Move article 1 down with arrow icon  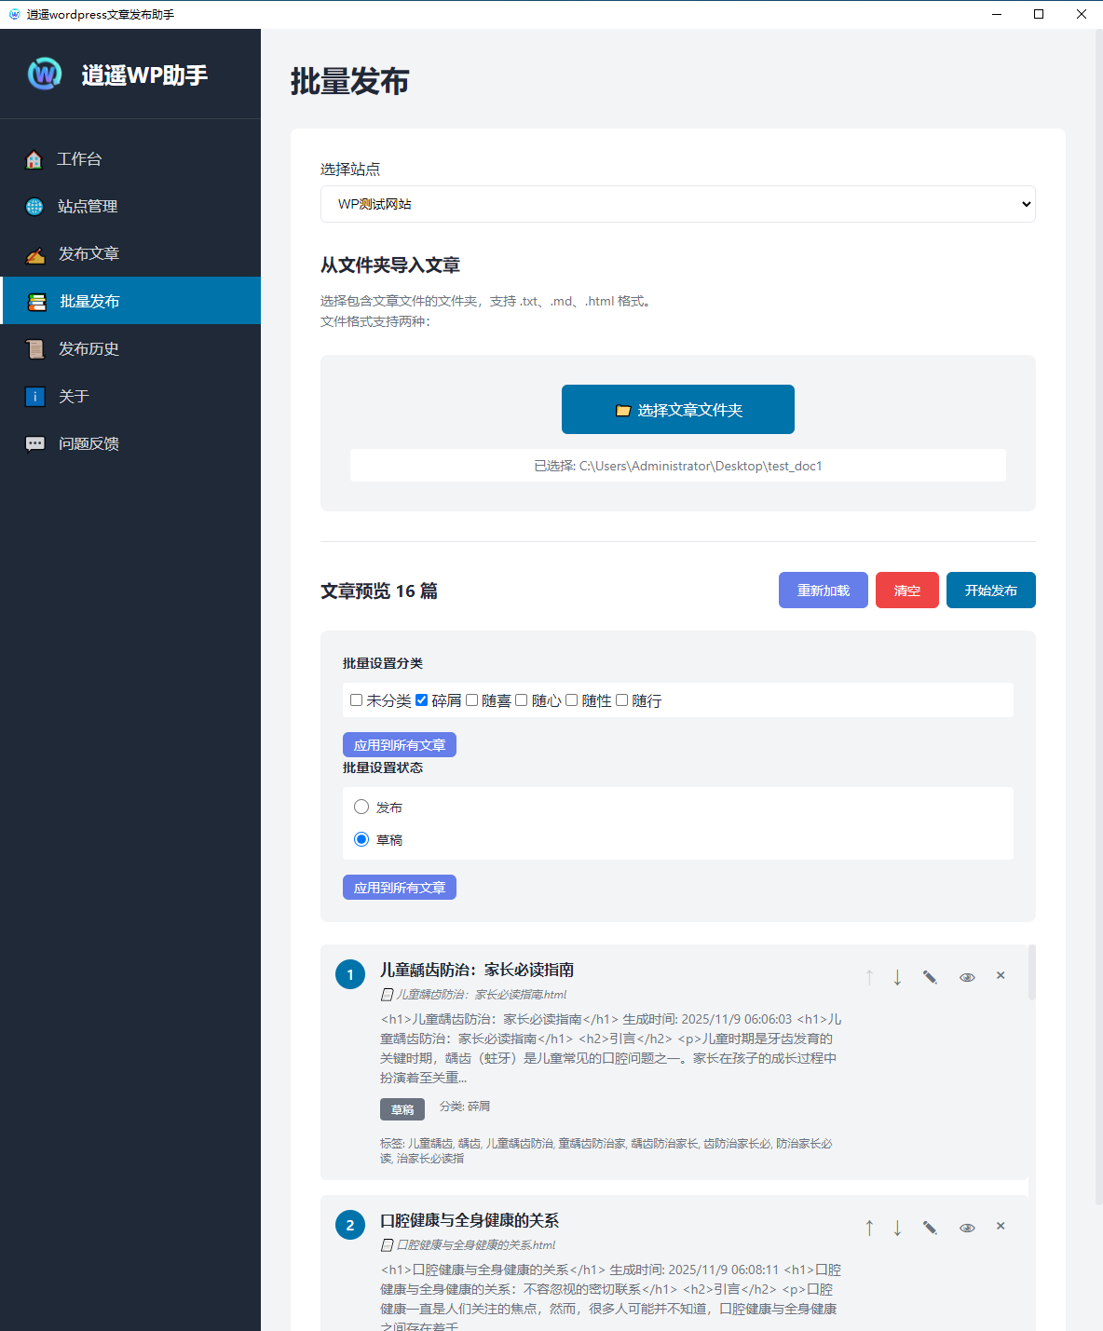point(897,977)
